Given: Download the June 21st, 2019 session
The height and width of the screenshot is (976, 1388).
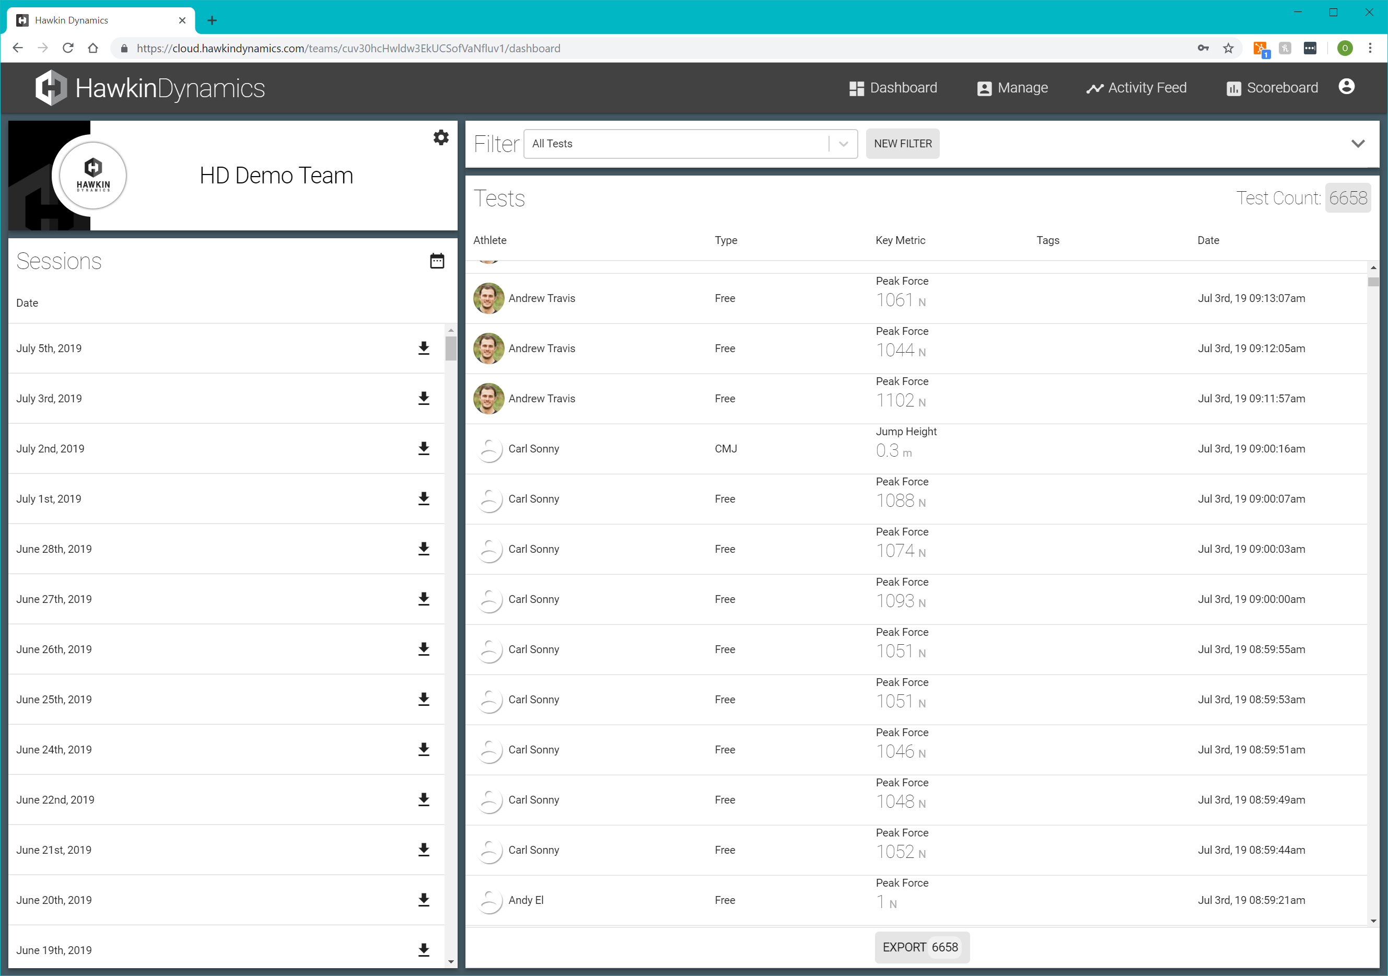Looking at the screenshot, I should (x=424, y=850).
